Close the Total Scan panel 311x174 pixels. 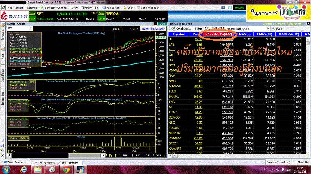(x=308, y=24)
